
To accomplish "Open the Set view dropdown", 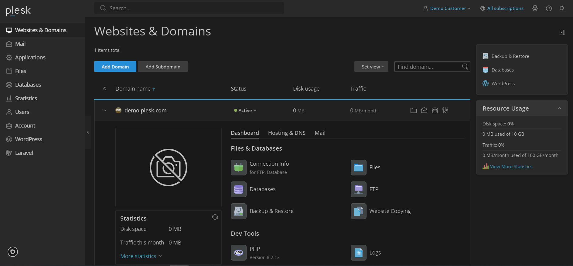I will point(371,67).
